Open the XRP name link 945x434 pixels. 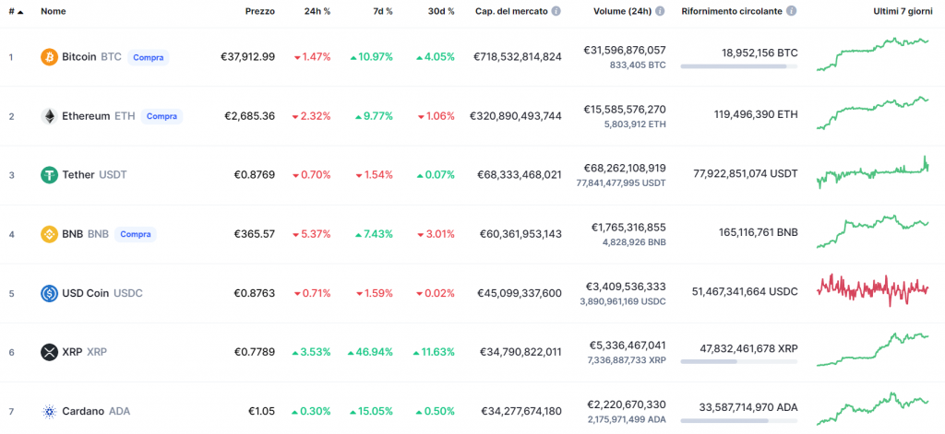pos(72,352)
